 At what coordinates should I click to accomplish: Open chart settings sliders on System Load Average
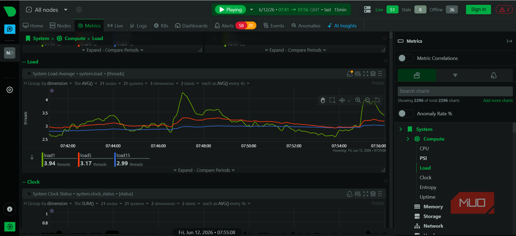(x=358, y=74)
